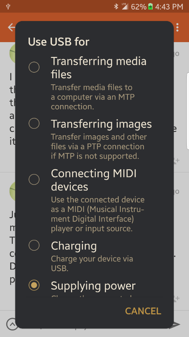Open the three-dot overflow menu
Image resolution: width=189 pixels, height=337 pixels.
(x=177, y=28)
